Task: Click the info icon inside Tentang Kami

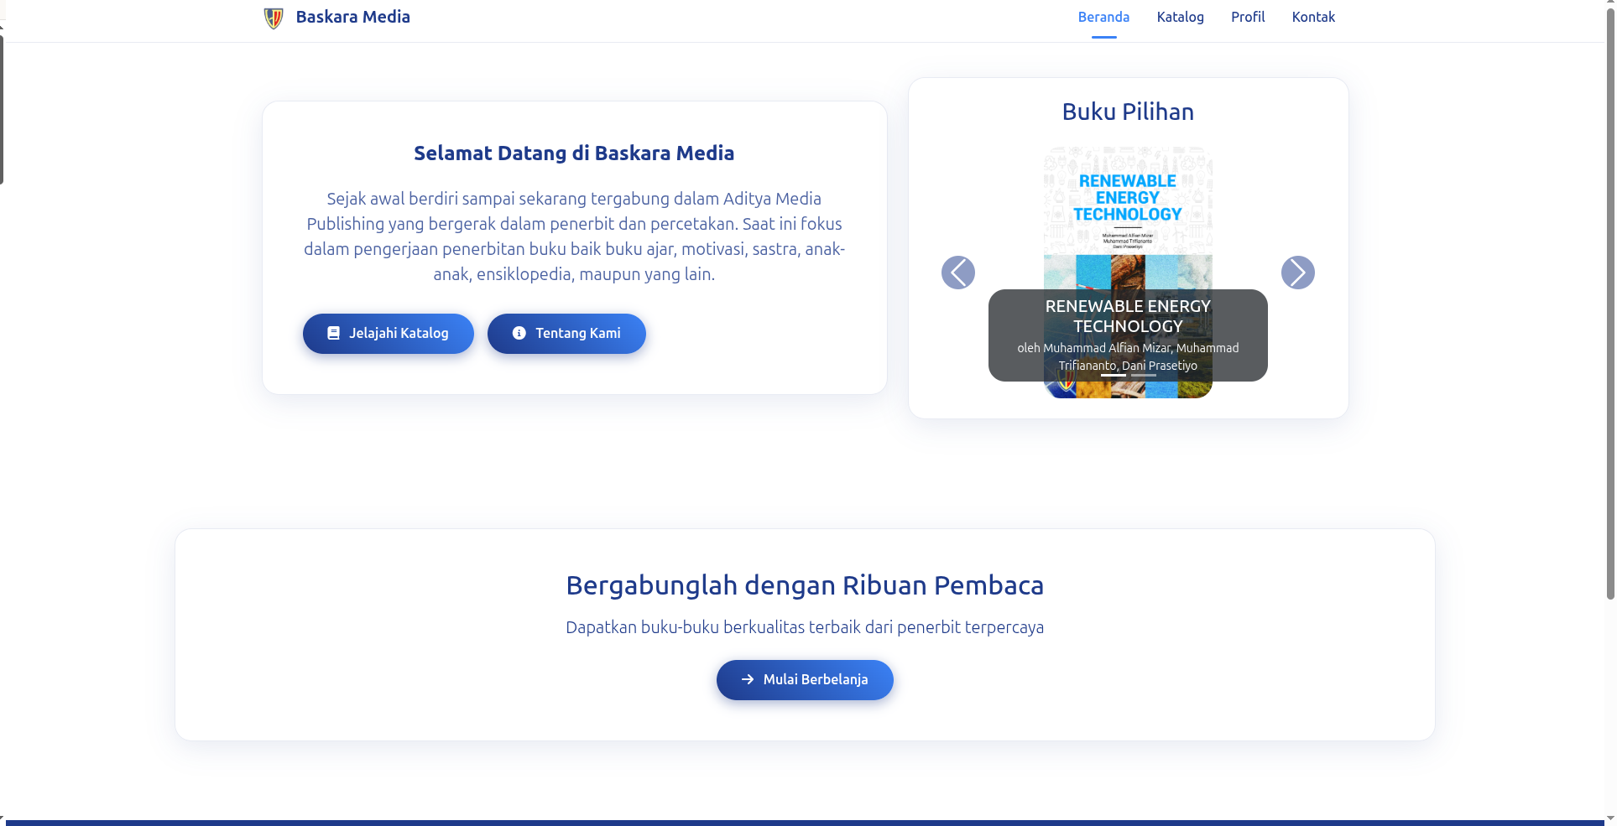Action: [519, 332]
